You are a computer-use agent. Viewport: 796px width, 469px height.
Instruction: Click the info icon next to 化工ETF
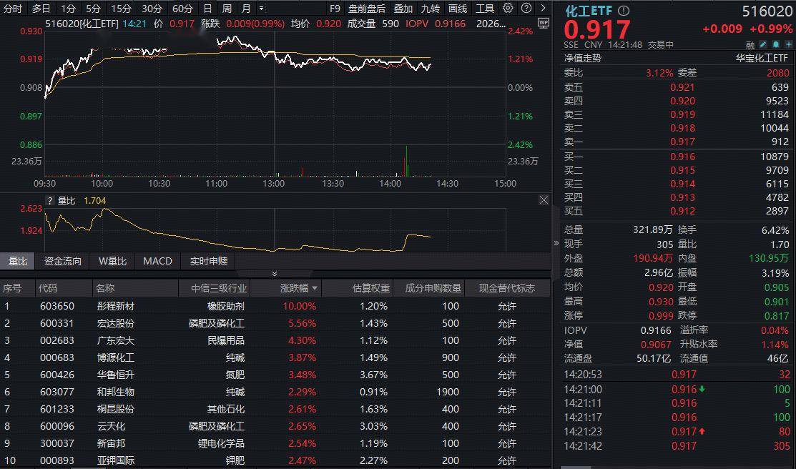coord(624,11)
